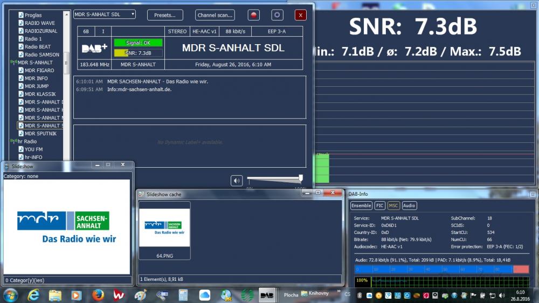The image size is (539, 303).
Task: Open the Windows Start menu
Action: [10, 295]
